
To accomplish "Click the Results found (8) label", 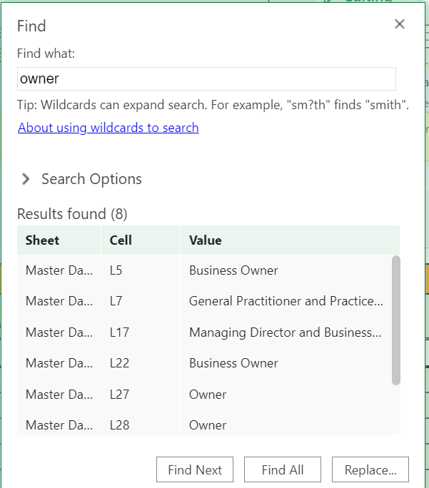I will pos(72,214).
